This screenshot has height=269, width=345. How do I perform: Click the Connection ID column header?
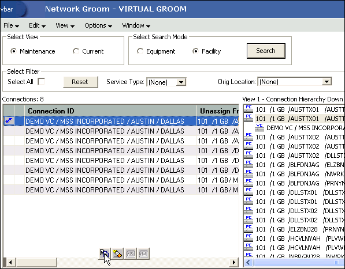(110, 111)
